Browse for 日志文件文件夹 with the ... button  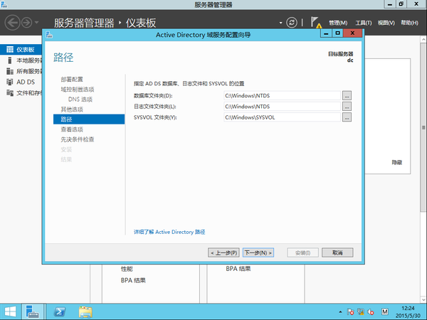[x=347, y=107]
